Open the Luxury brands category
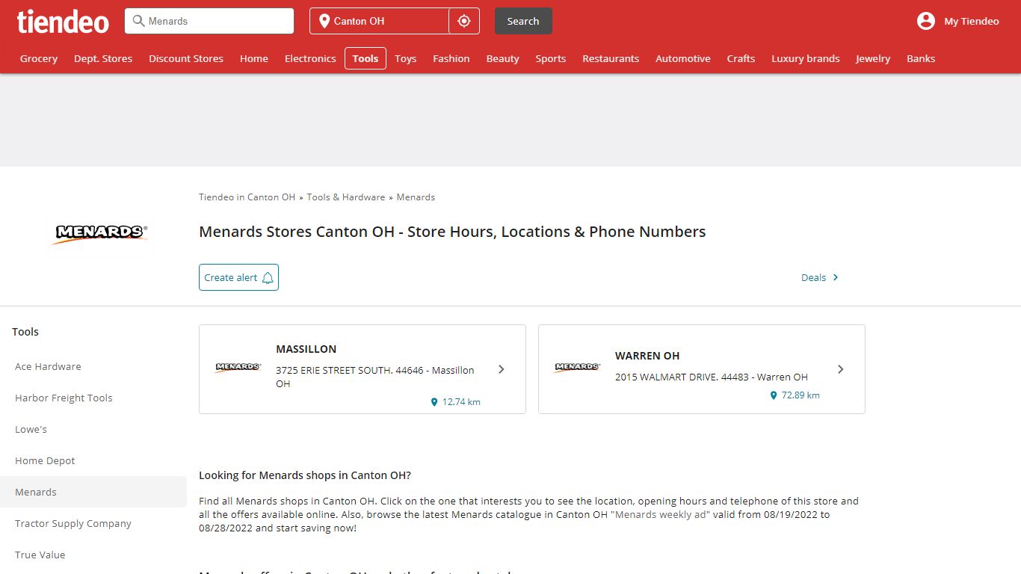Screen dimensions: 1021x574 coord(806,58)
